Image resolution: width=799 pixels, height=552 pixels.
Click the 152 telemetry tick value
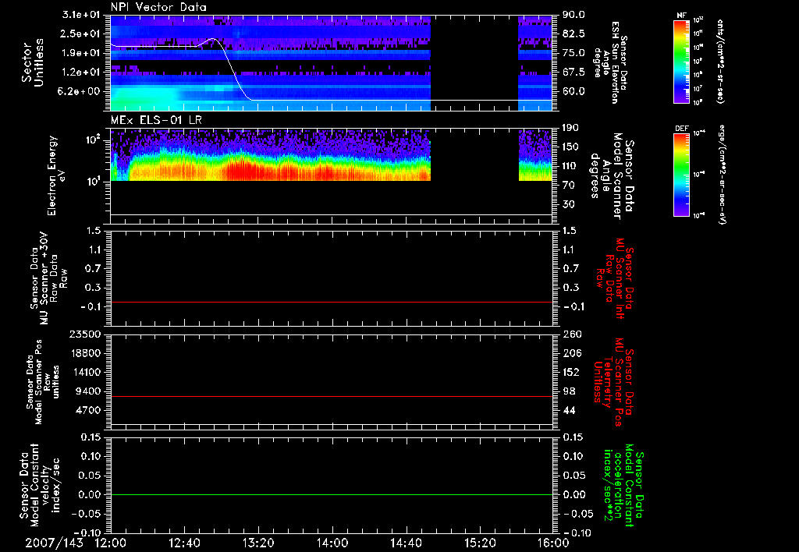(570, 372)
